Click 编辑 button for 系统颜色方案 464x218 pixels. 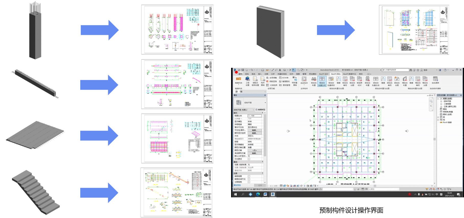pos(255,153)
